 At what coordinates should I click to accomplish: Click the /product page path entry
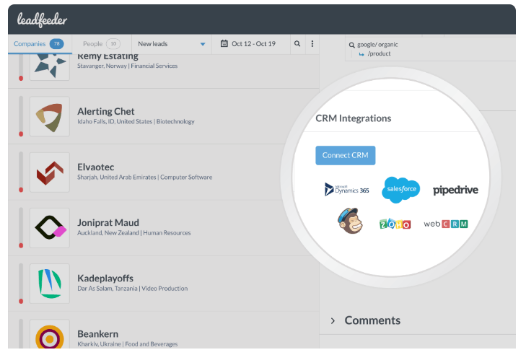(x=379, y=53)
